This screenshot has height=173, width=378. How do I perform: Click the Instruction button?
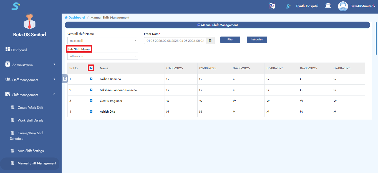click(x=257, y=40)
